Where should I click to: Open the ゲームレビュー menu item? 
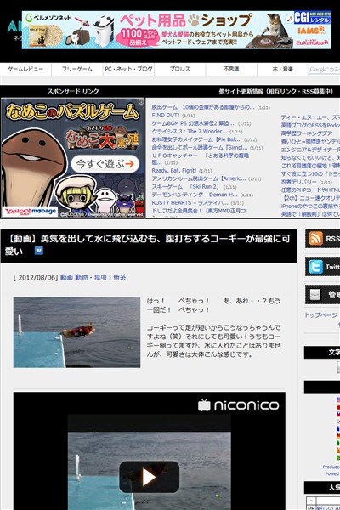[25, 70]
